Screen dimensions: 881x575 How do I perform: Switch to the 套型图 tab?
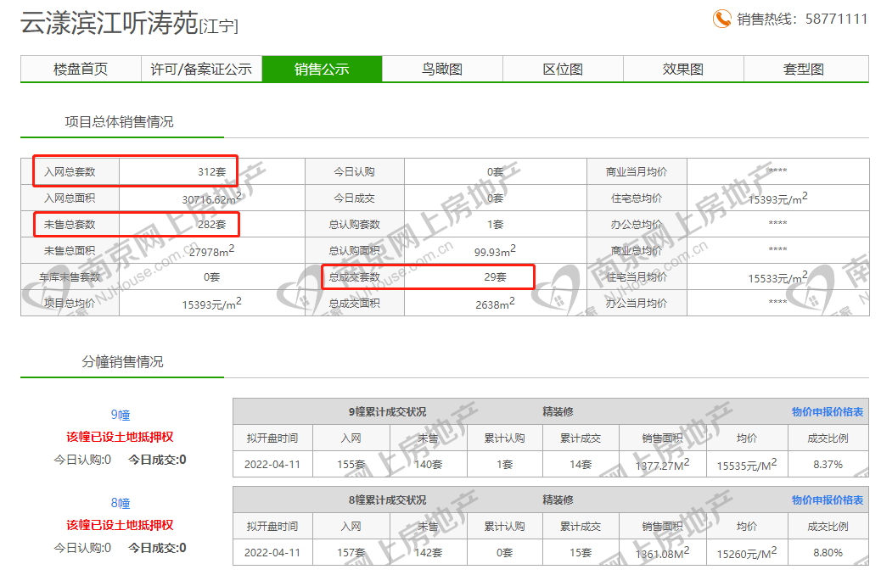[x=804, y=70]
